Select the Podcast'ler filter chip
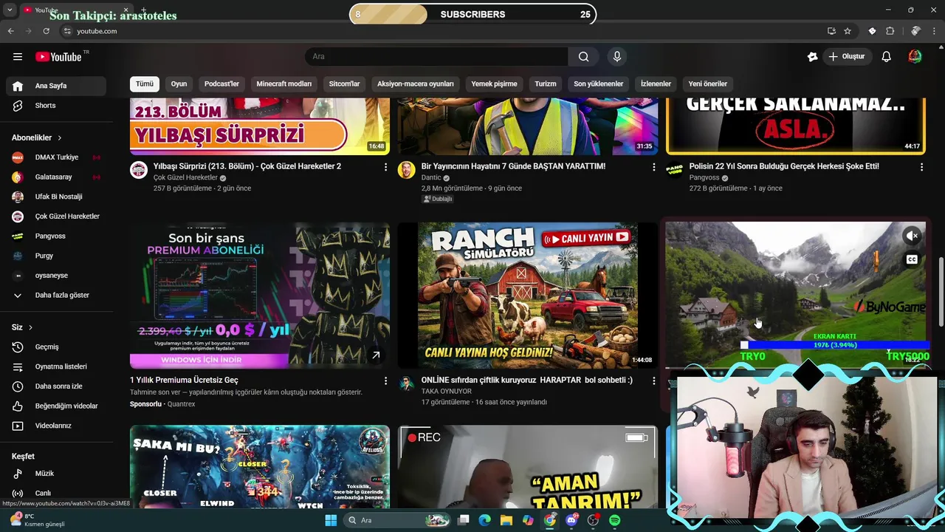 pos(221,83)
